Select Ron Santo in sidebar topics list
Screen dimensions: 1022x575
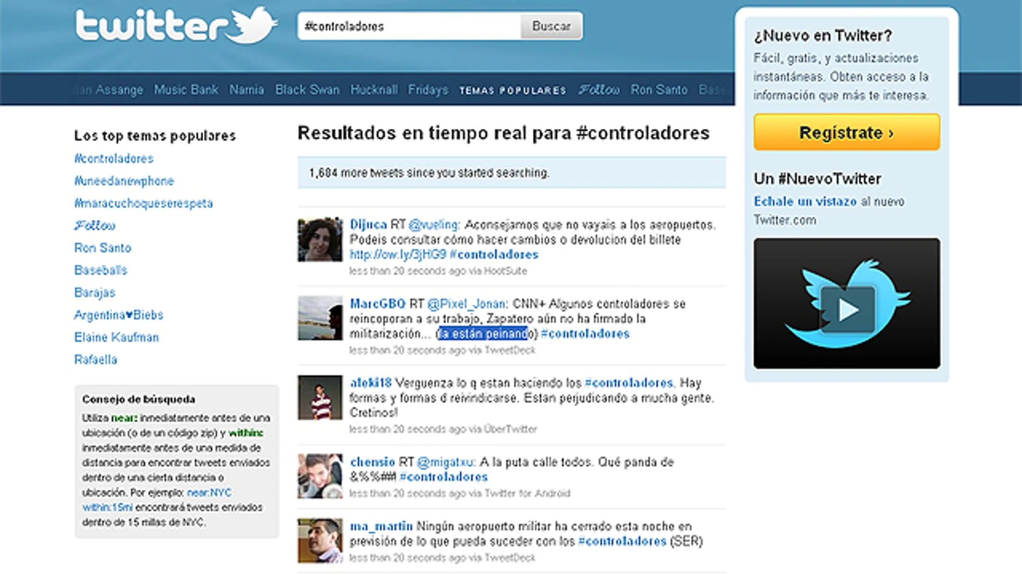[103, 248]
